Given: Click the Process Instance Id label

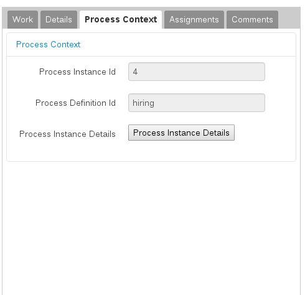Looking at the screenshot, I should click(x=77, y=72).
